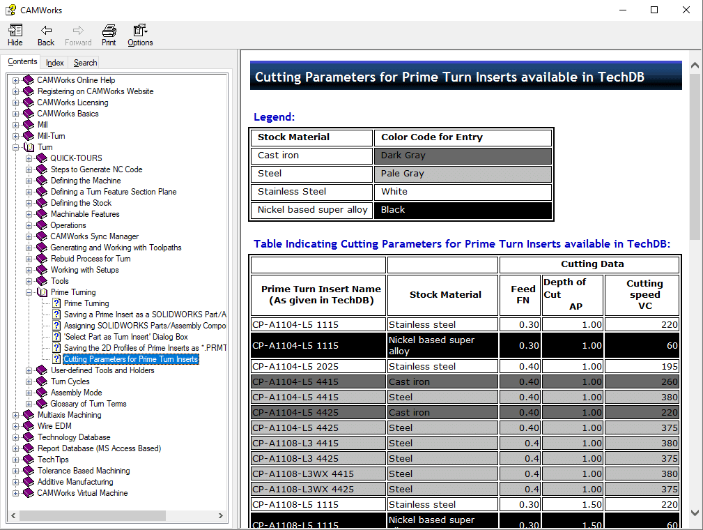
Task: Click the CAMWorks Virtual Machine book icon
Action: [x=29, y=493]
